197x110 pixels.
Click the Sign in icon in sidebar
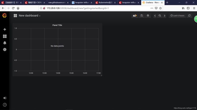(5, 98)
